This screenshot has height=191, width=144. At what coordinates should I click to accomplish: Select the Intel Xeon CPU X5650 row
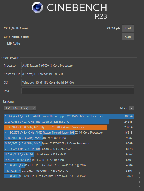pos(69,154)
